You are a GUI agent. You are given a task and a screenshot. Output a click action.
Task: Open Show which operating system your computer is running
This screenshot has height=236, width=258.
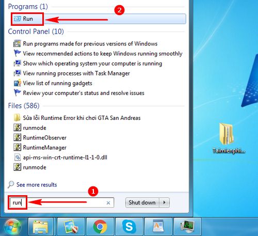coord(92,64)
